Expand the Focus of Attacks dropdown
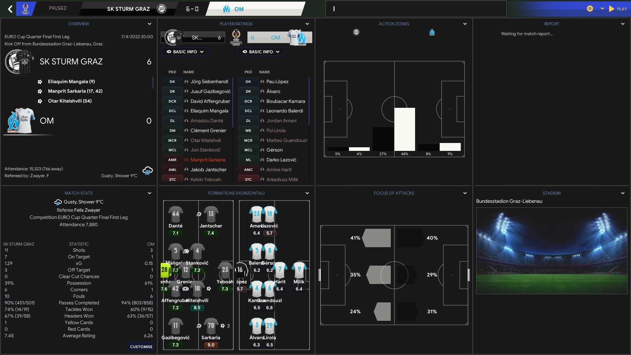 point(465,193)
